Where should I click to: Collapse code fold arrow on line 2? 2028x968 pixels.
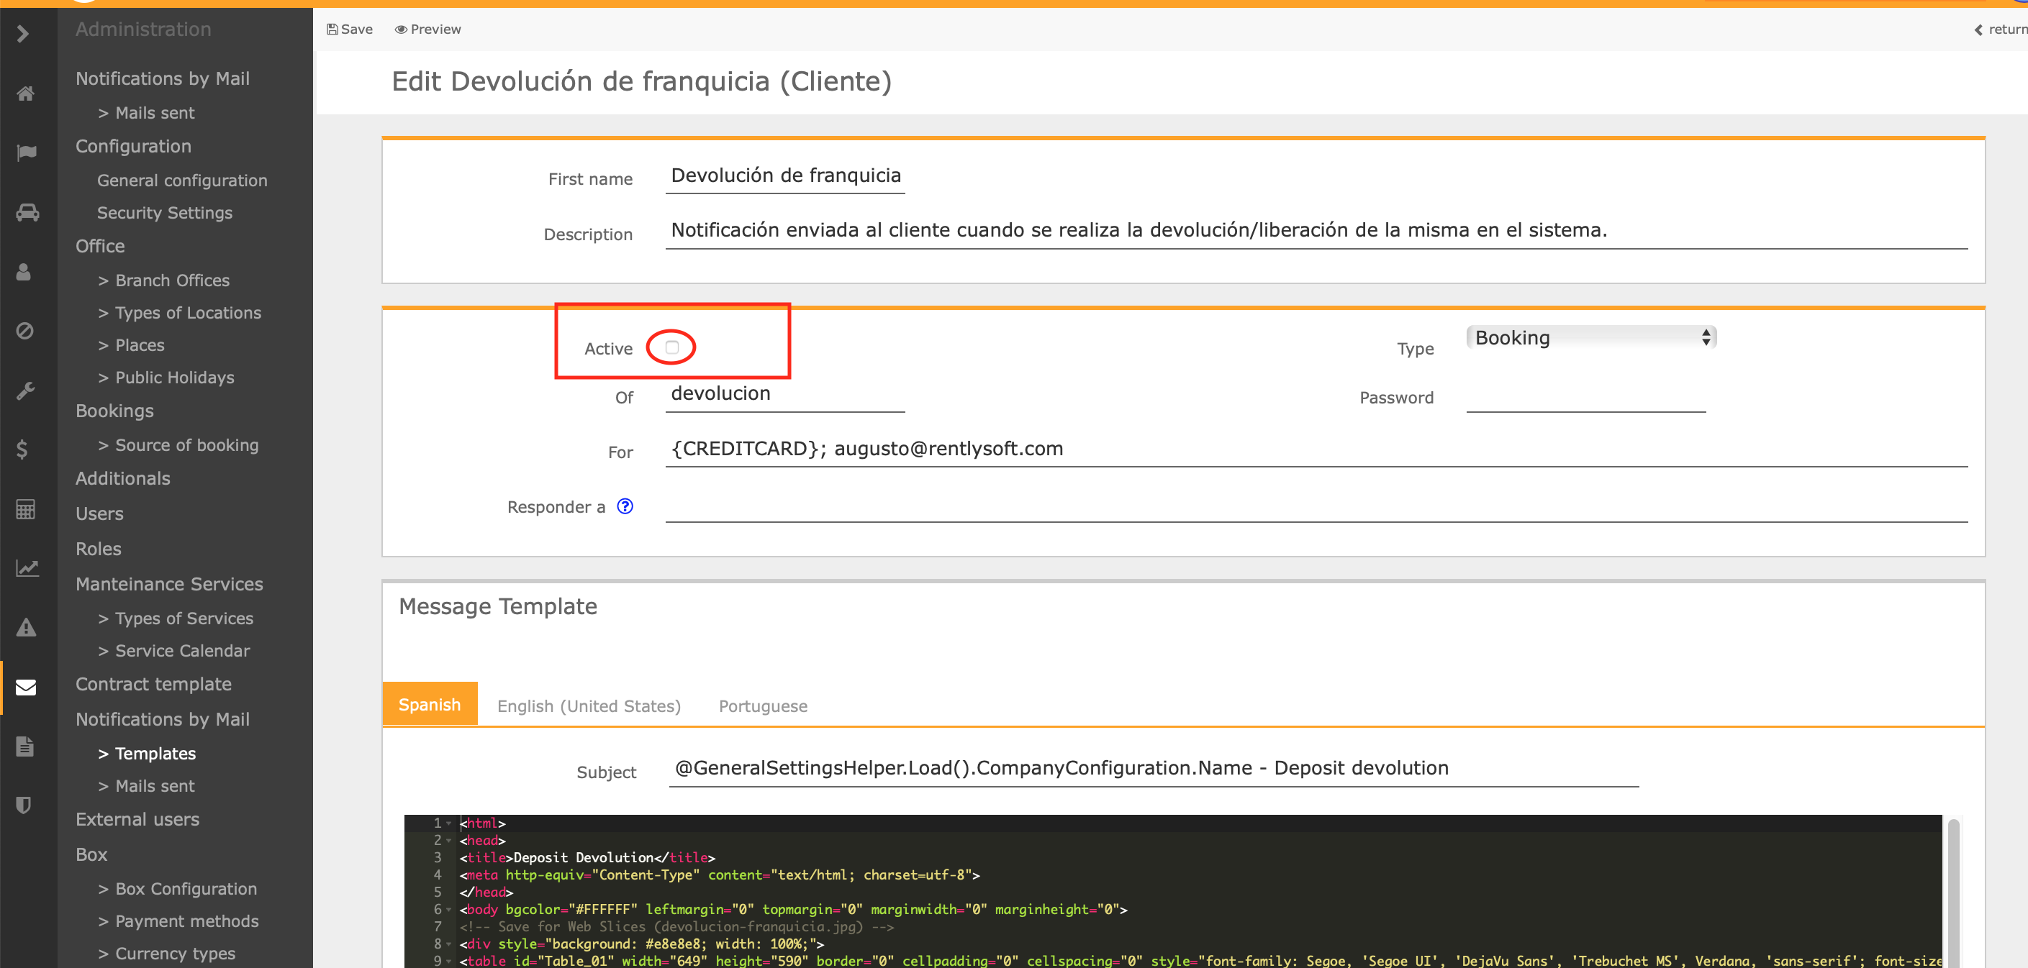449,841
